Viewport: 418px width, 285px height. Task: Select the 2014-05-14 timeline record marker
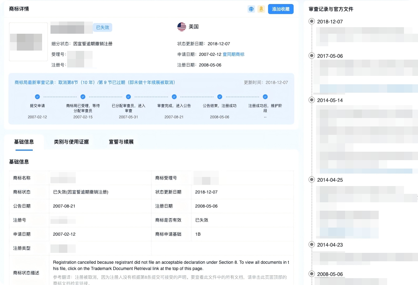(312, 100)
